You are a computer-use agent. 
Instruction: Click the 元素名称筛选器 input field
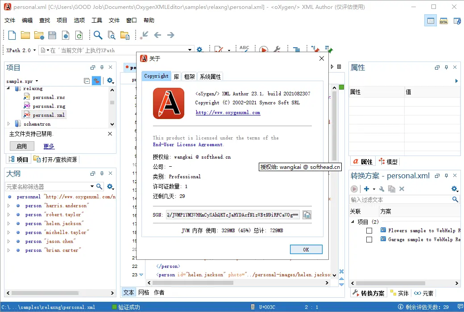tap(47, 187)
